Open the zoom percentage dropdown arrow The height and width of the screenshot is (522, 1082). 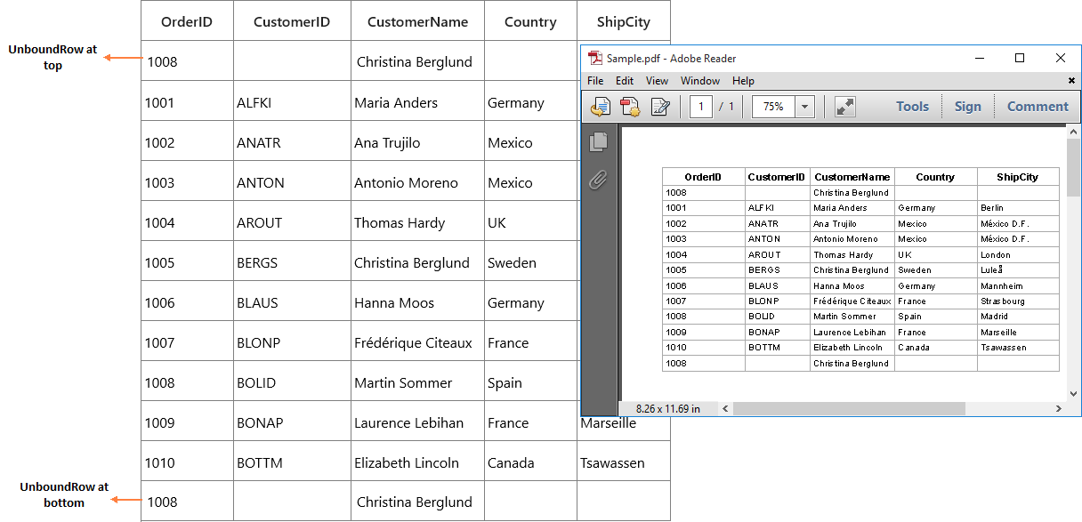[x=805, y=107]
